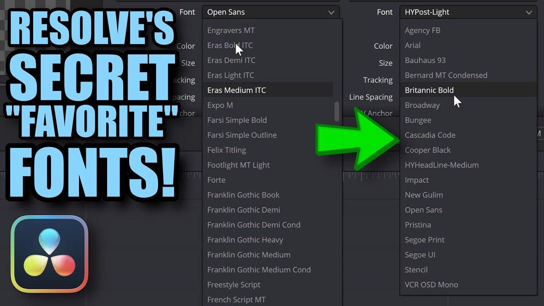Pick Franklin Gothic Book font
Image resolution: width=544 pixels, height=306 pixels.
click(244, 195)
